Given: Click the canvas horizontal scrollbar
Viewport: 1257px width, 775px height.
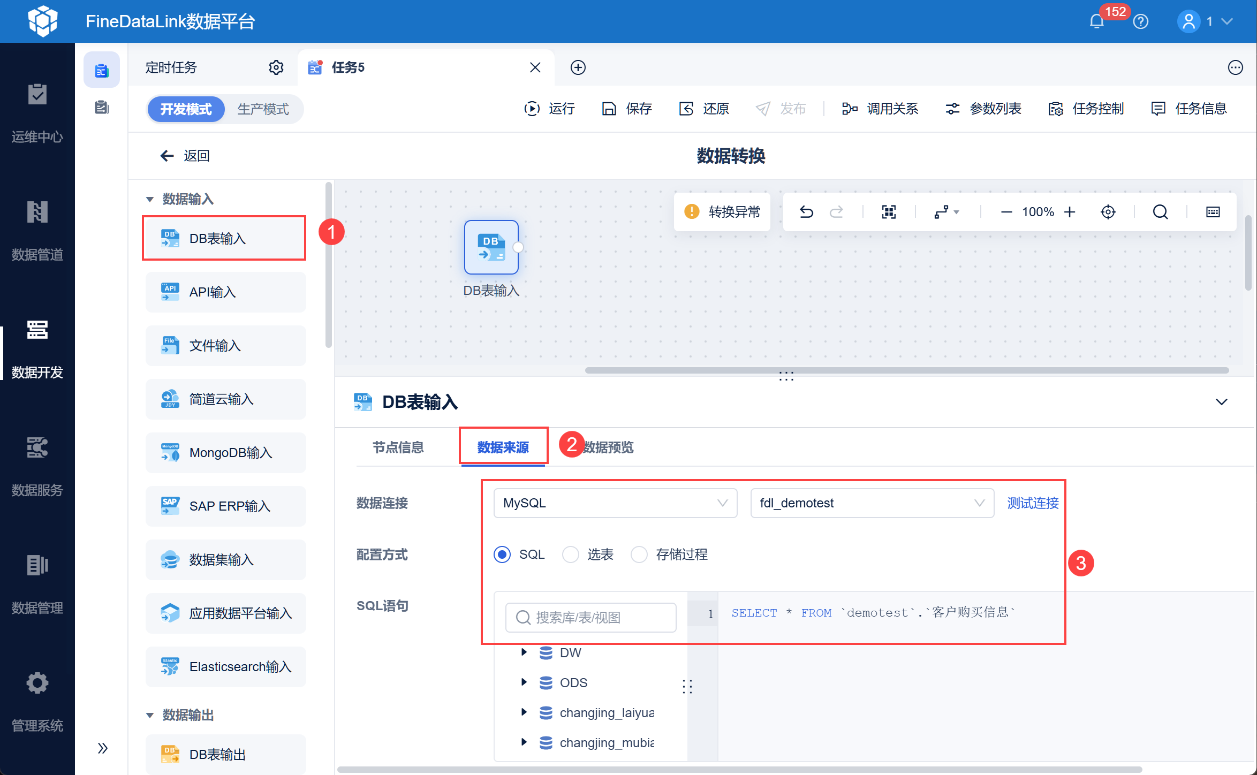Looking at the screenshot, I should 907,370.
